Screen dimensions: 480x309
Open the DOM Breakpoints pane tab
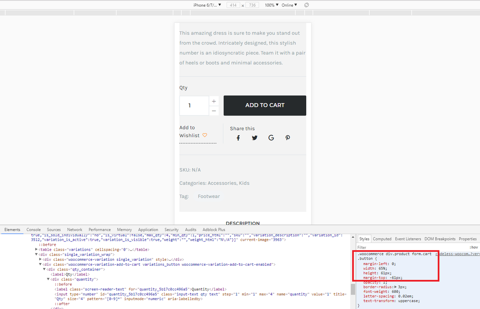440,239
